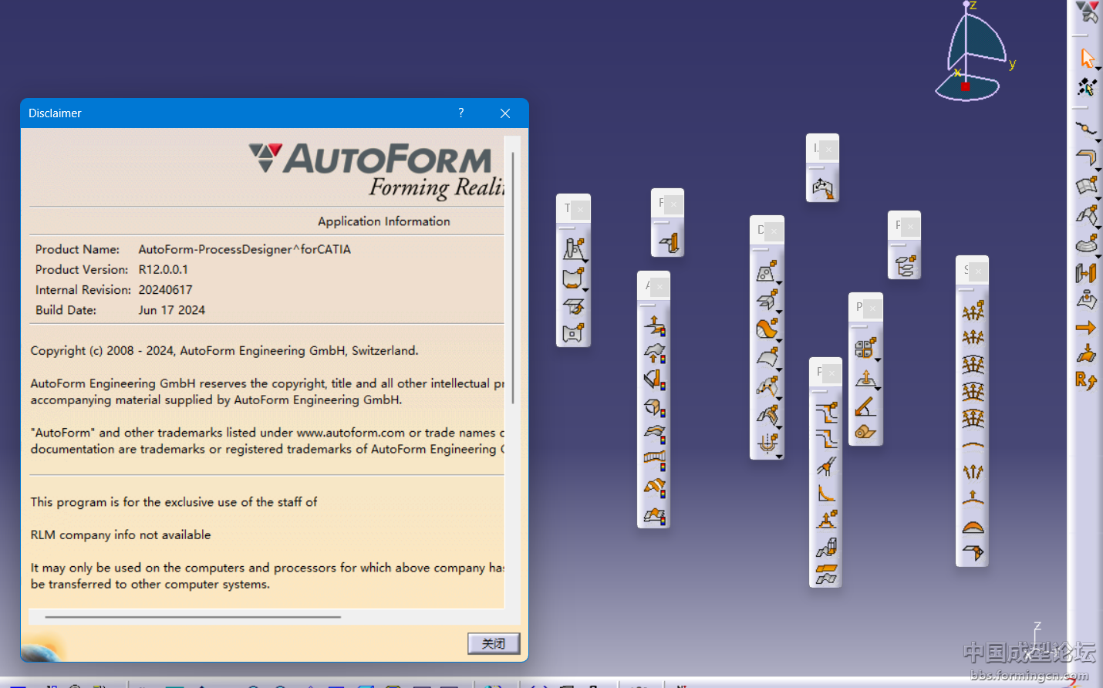This screenshot has height=688, width=1103.
Task: Click the four-quadrant grid icon in P toolbar
Action: pos(866,349)
